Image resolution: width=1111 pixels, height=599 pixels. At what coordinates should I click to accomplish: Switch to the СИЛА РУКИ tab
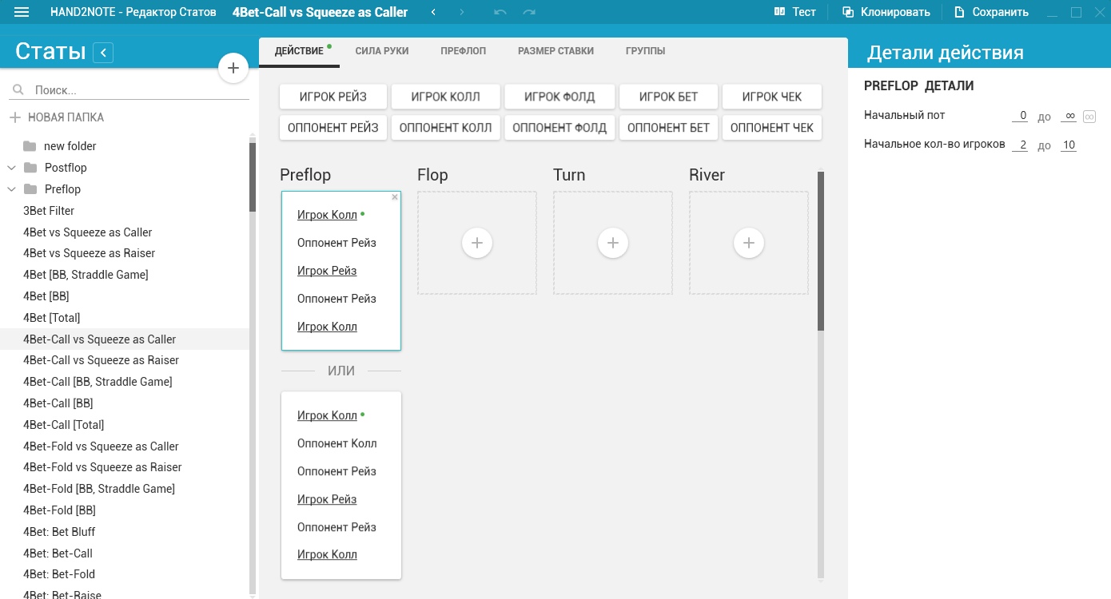click(382, 51)
